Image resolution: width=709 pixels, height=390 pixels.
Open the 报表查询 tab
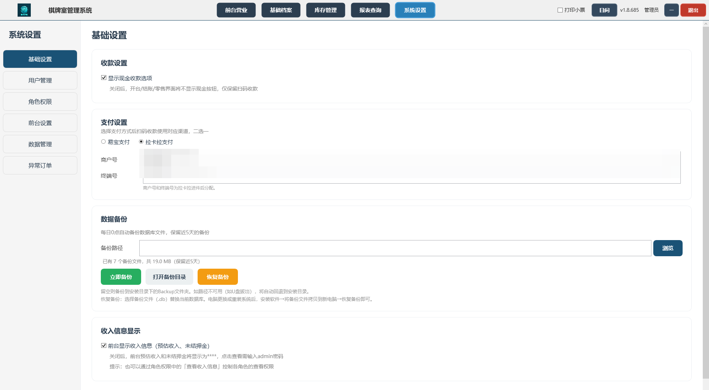point(370,10)
